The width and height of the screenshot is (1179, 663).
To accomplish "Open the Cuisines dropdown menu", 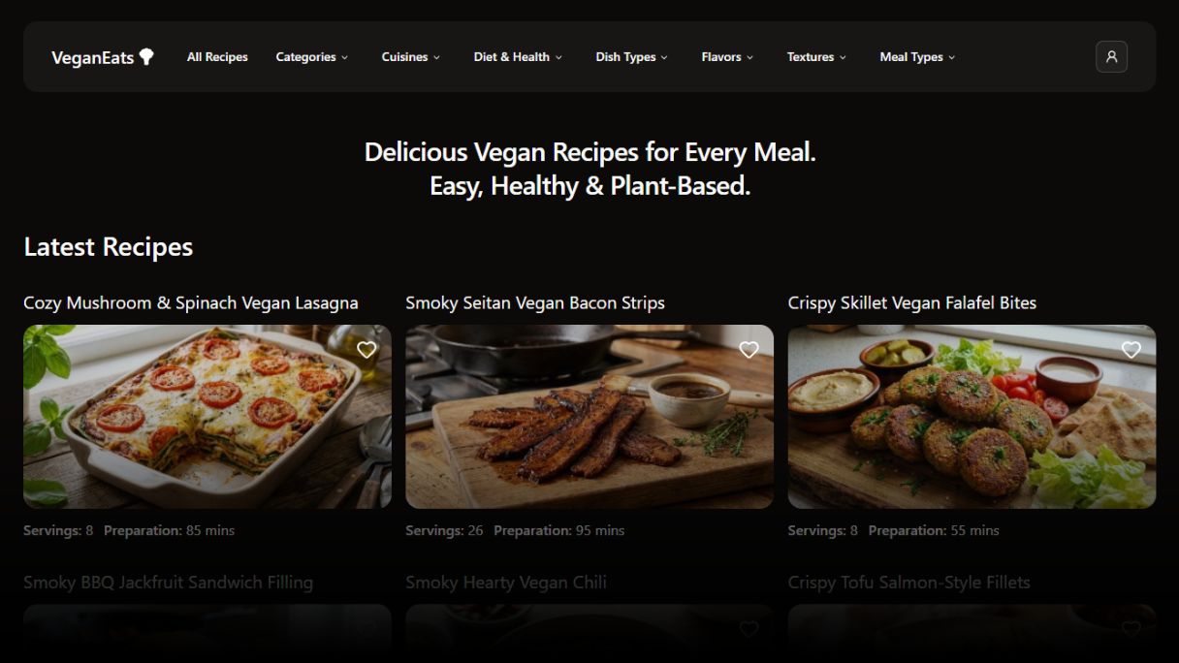I will [411, 57].
